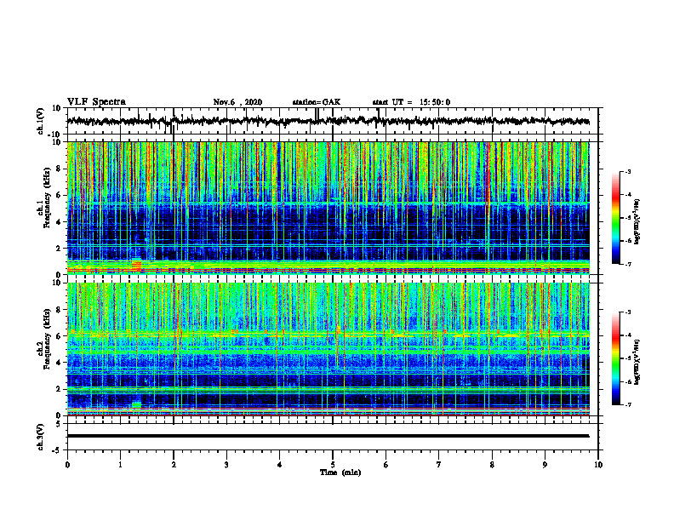
Task: Click the time axis tick label '7'
Action: [x=439, y=465]
